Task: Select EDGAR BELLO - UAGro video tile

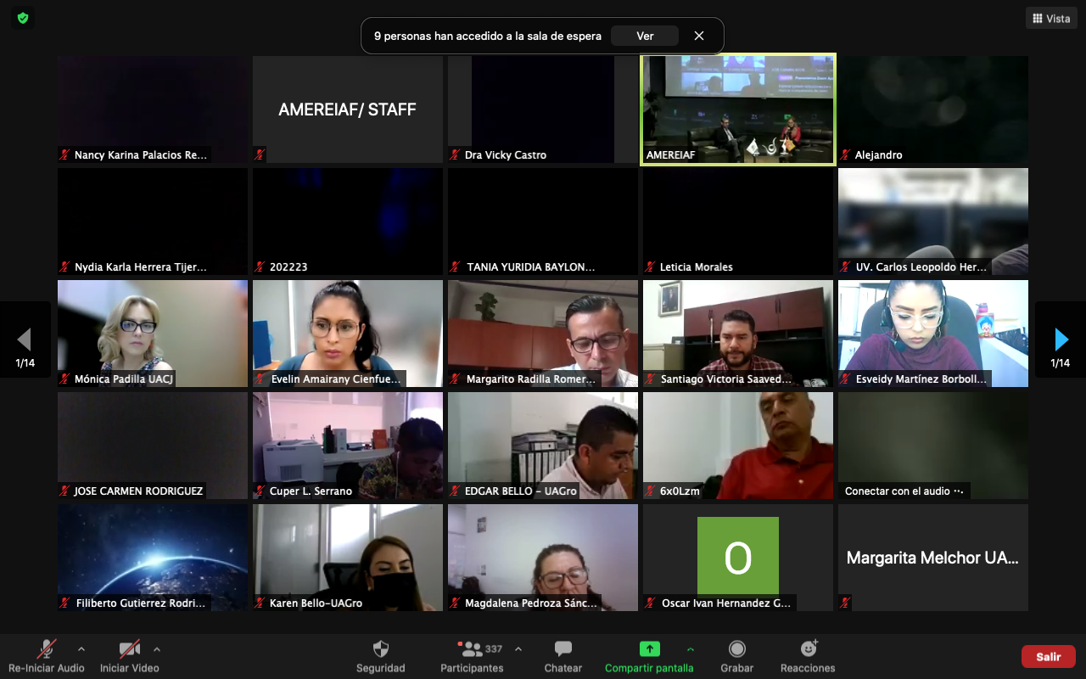Action: click(543, 446)
